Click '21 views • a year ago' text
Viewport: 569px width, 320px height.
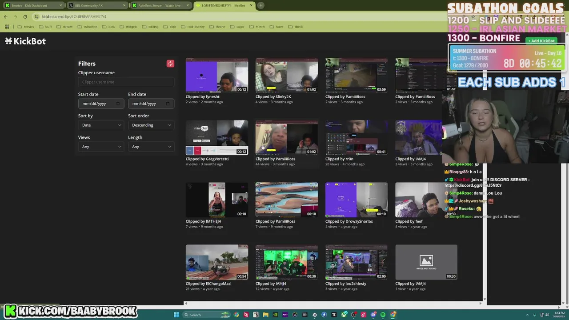click(203, 289)
